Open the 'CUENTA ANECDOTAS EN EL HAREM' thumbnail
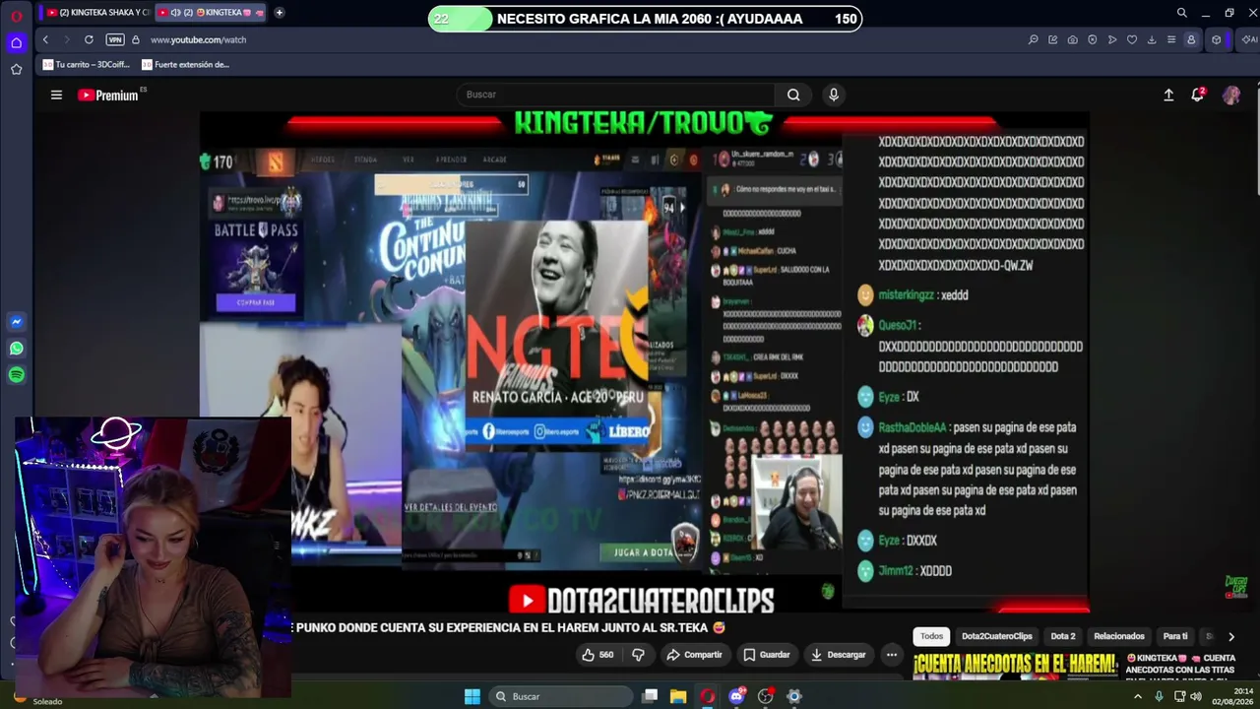 click(1016, 667)
